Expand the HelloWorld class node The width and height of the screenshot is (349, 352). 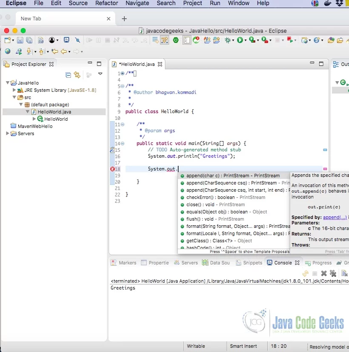click(34, 119)
